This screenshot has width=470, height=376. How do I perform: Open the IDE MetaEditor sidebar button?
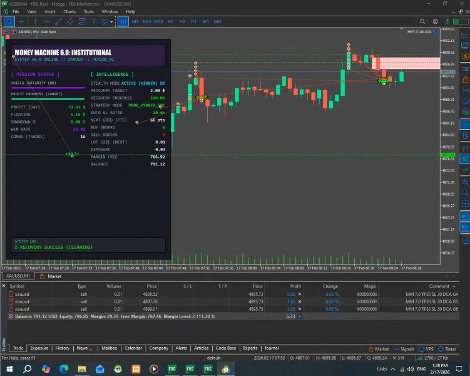tap(465, 69)
